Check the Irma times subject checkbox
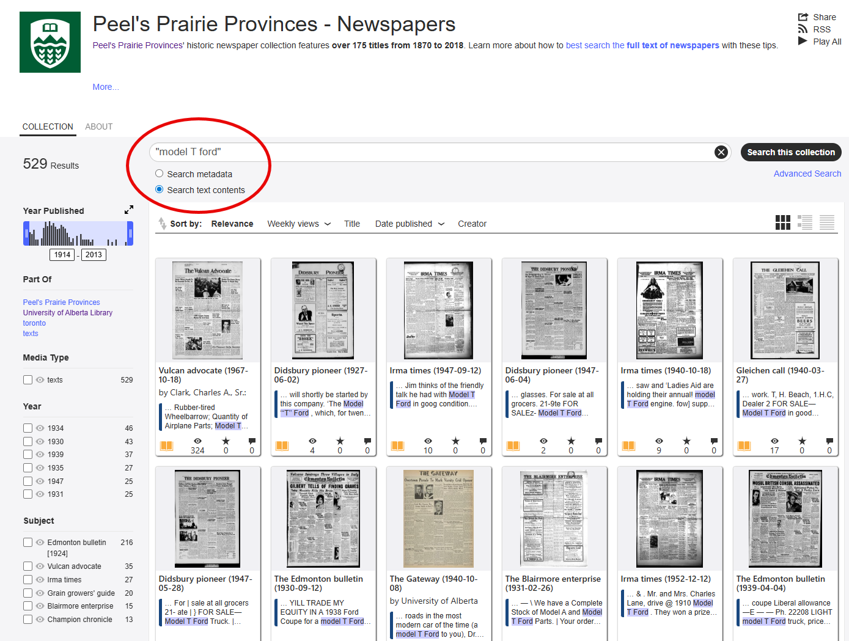Image resolution: width=849 pixels, height=641 pixels. pyautogui.click(x=28, y=579)
